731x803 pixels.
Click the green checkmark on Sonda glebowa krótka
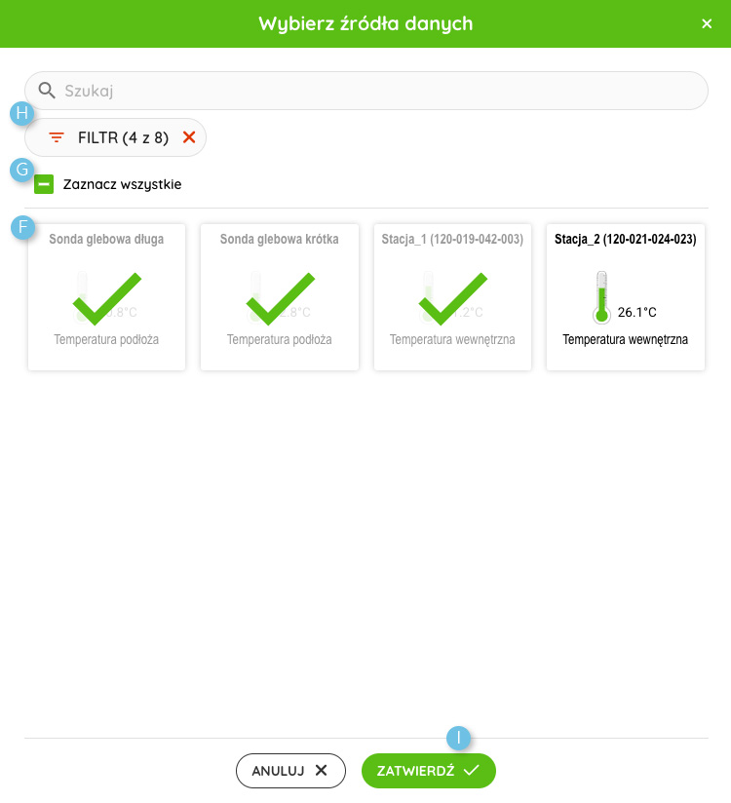pos(280,298)
